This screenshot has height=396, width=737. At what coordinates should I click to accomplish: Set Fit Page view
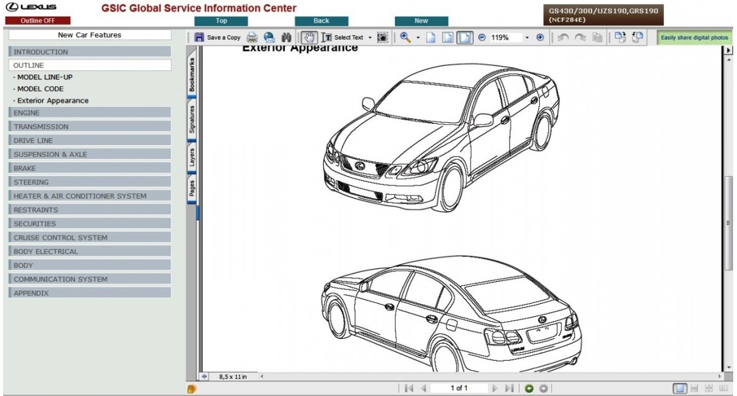coord(447,38)
